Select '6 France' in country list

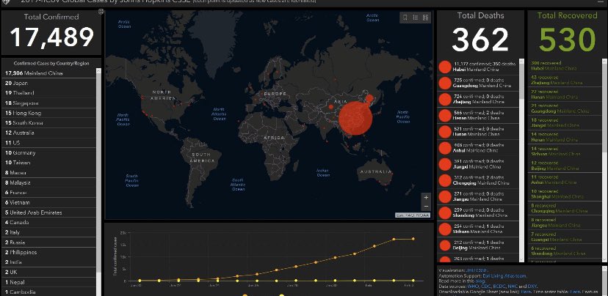[x=49, y=192]
